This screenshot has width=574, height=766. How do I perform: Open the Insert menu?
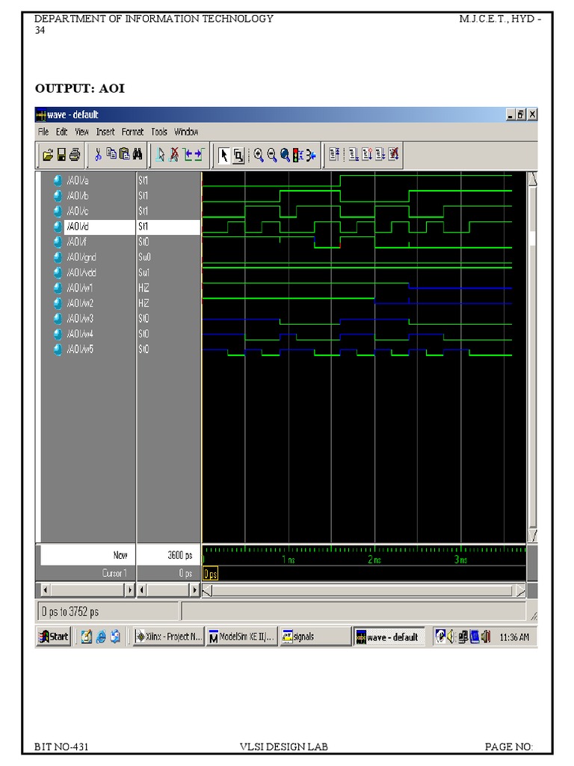tap(105, 132)
